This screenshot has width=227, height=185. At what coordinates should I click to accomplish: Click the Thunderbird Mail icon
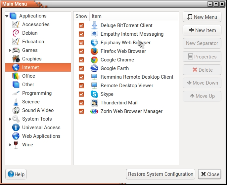pos(94,103)
